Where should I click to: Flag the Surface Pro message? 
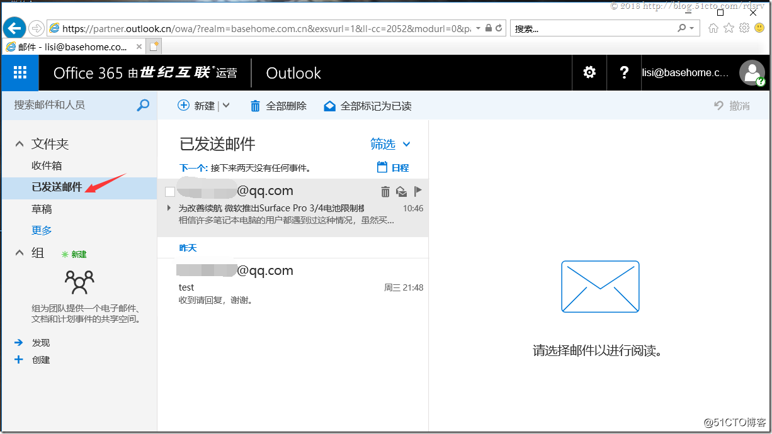[417, 191]
